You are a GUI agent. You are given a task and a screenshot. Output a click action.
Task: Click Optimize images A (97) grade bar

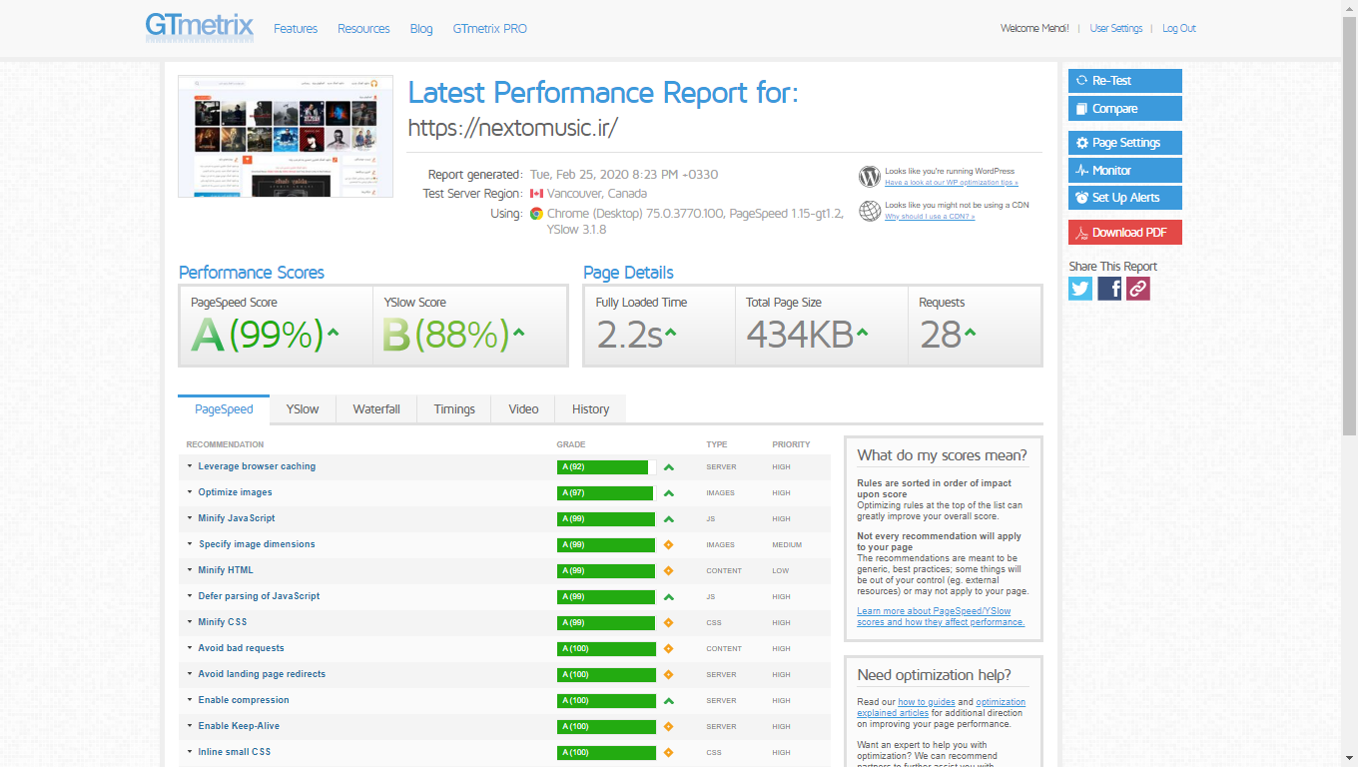pyautogui.click(x=605, y=492)
